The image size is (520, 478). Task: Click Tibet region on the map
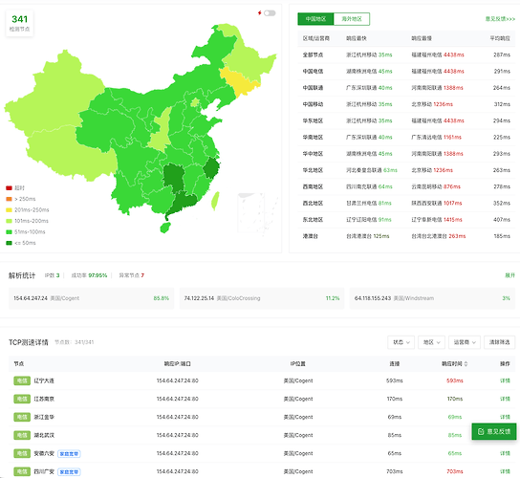click(72, 154)
